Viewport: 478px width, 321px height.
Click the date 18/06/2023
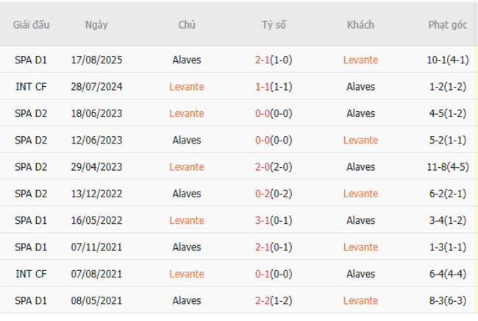pyautogui.click(x=96, y=113)
